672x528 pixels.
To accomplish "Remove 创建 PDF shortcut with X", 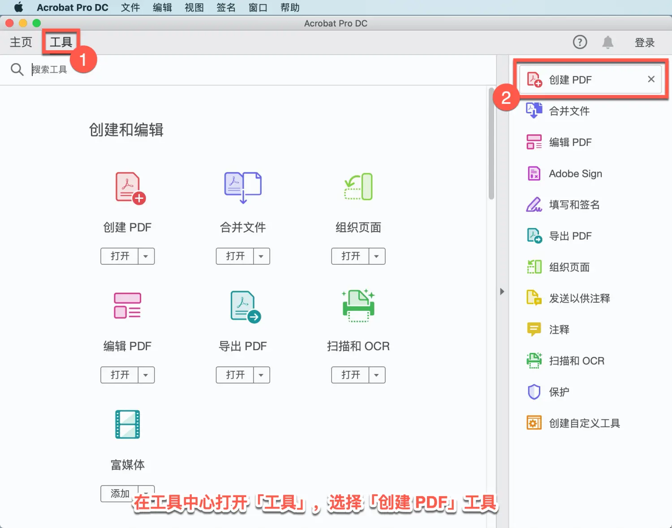I will coord(651,79).
